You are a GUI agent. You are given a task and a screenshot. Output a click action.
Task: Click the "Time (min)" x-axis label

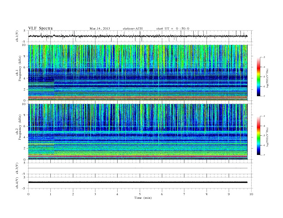(143, 198)
